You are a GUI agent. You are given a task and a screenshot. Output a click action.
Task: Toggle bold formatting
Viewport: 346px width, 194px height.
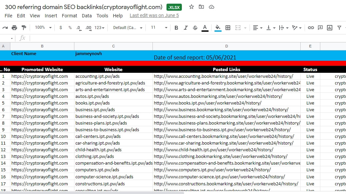pos(177,28)
